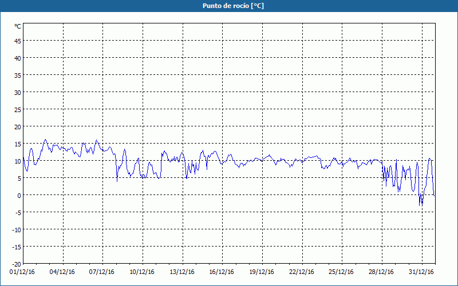Select the 20 value on the Y axis

pos(18,127)
